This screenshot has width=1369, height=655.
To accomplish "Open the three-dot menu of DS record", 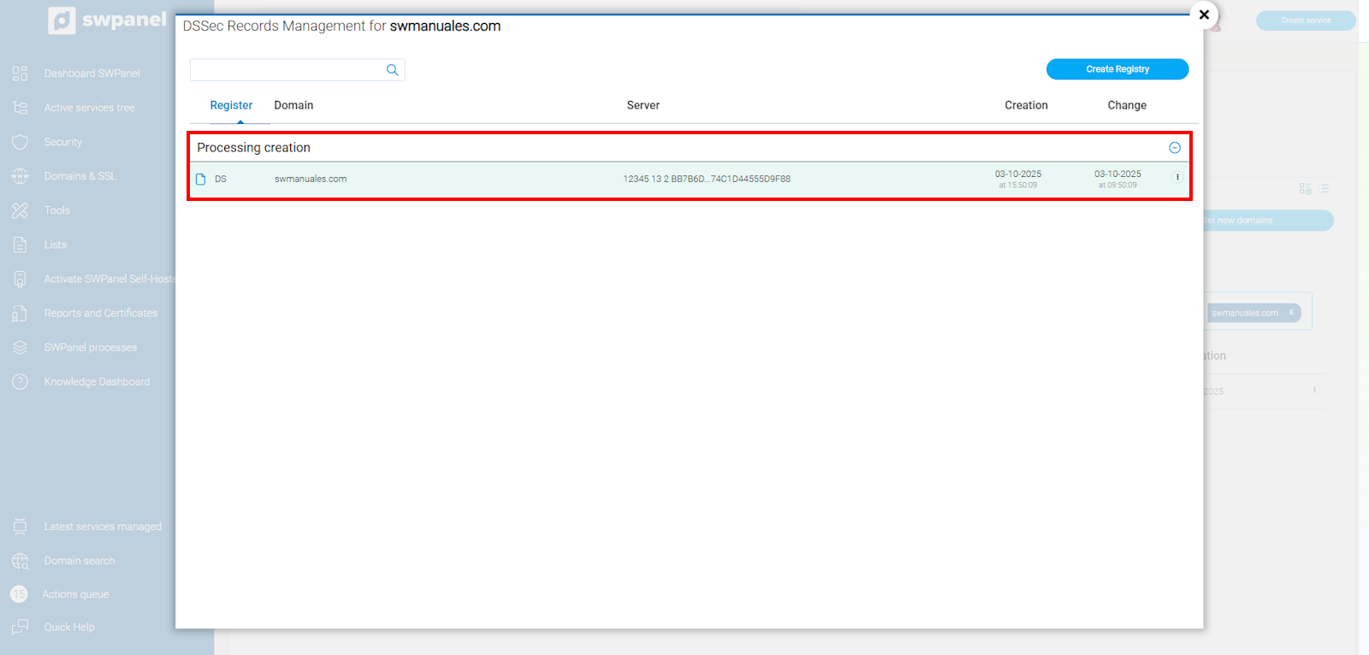I will pos(1177,177).
